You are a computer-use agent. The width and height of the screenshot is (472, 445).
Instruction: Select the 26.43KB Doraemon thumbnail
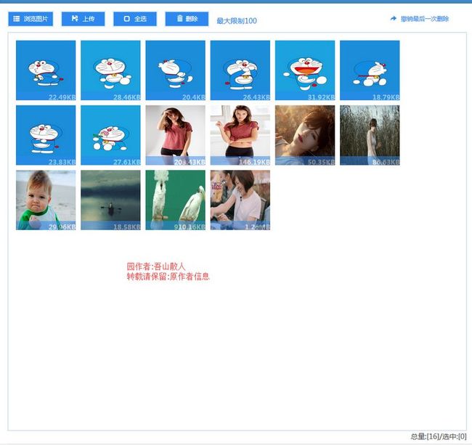click(240, 70)
